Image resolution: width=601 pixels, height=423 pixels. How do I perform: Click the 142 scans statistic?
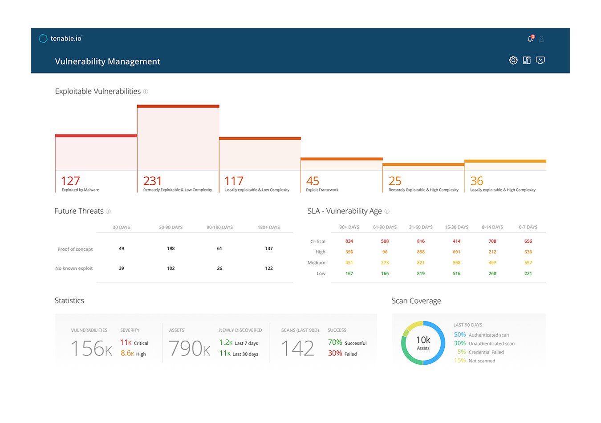(297, 348)
